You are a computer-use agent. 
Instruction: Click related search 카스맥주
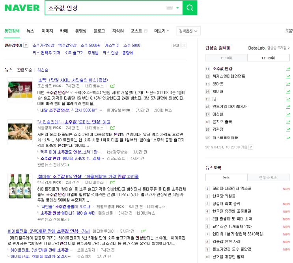[x=112, y=45]
